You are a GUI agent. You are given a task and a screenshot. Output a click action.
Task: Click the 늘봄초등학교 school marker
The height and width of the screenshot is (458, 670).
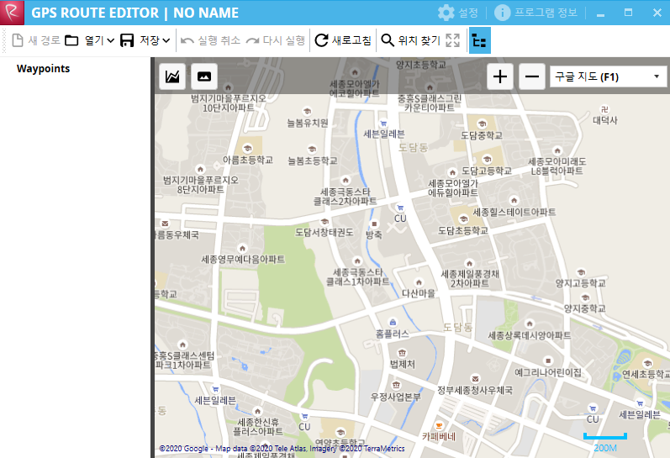point(312,149)
